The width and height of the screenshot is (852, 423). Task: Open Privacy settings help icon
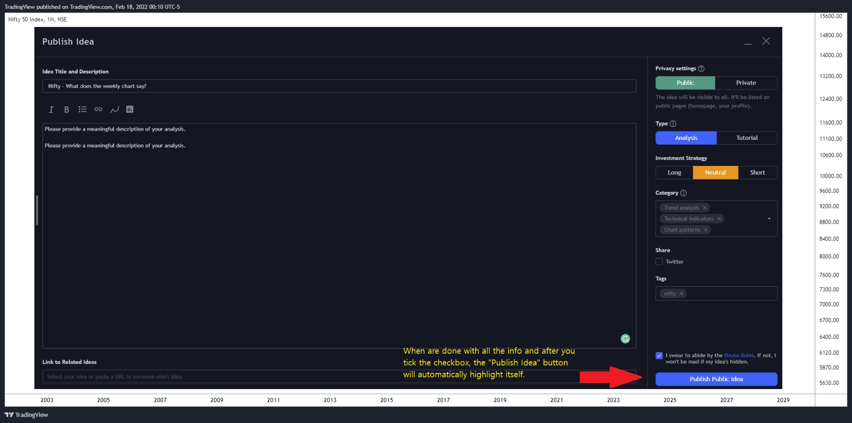click(x=701, y=69)
